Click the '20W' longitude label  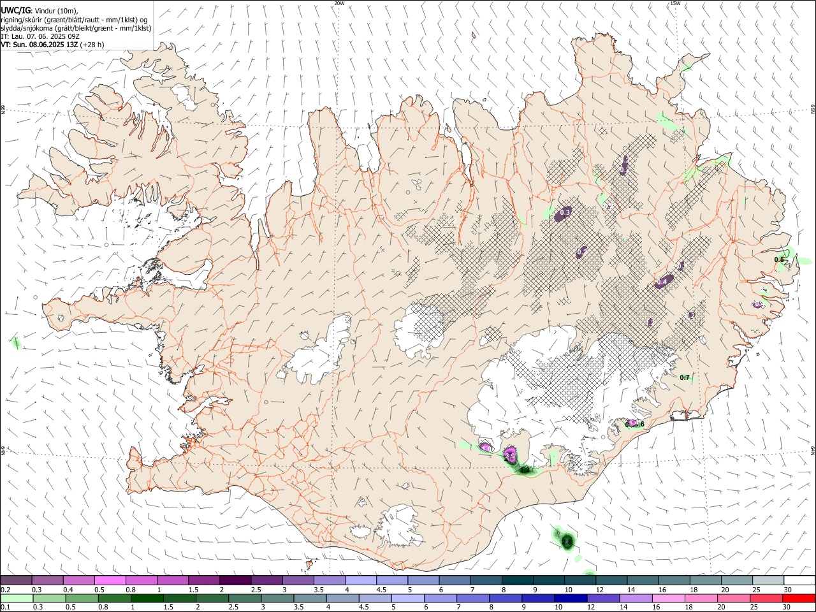[339, 3]
